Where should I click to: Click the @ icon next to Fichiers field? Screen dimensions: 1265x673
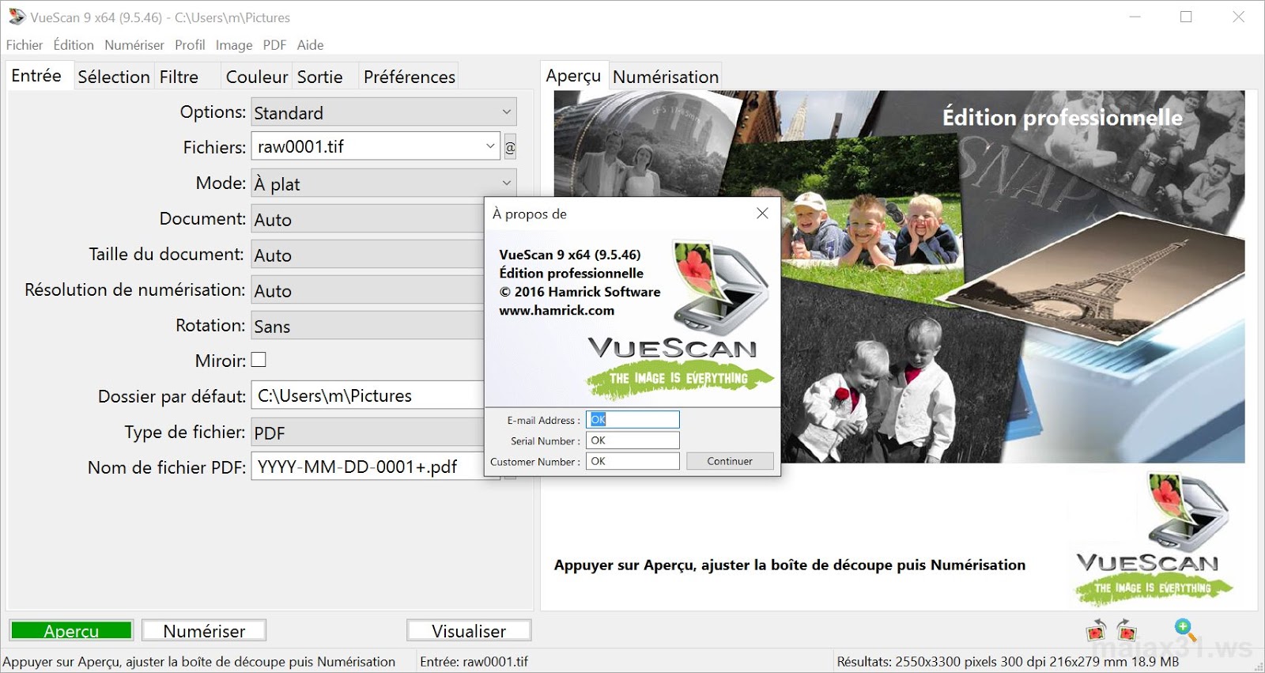[x=510, y=147]
